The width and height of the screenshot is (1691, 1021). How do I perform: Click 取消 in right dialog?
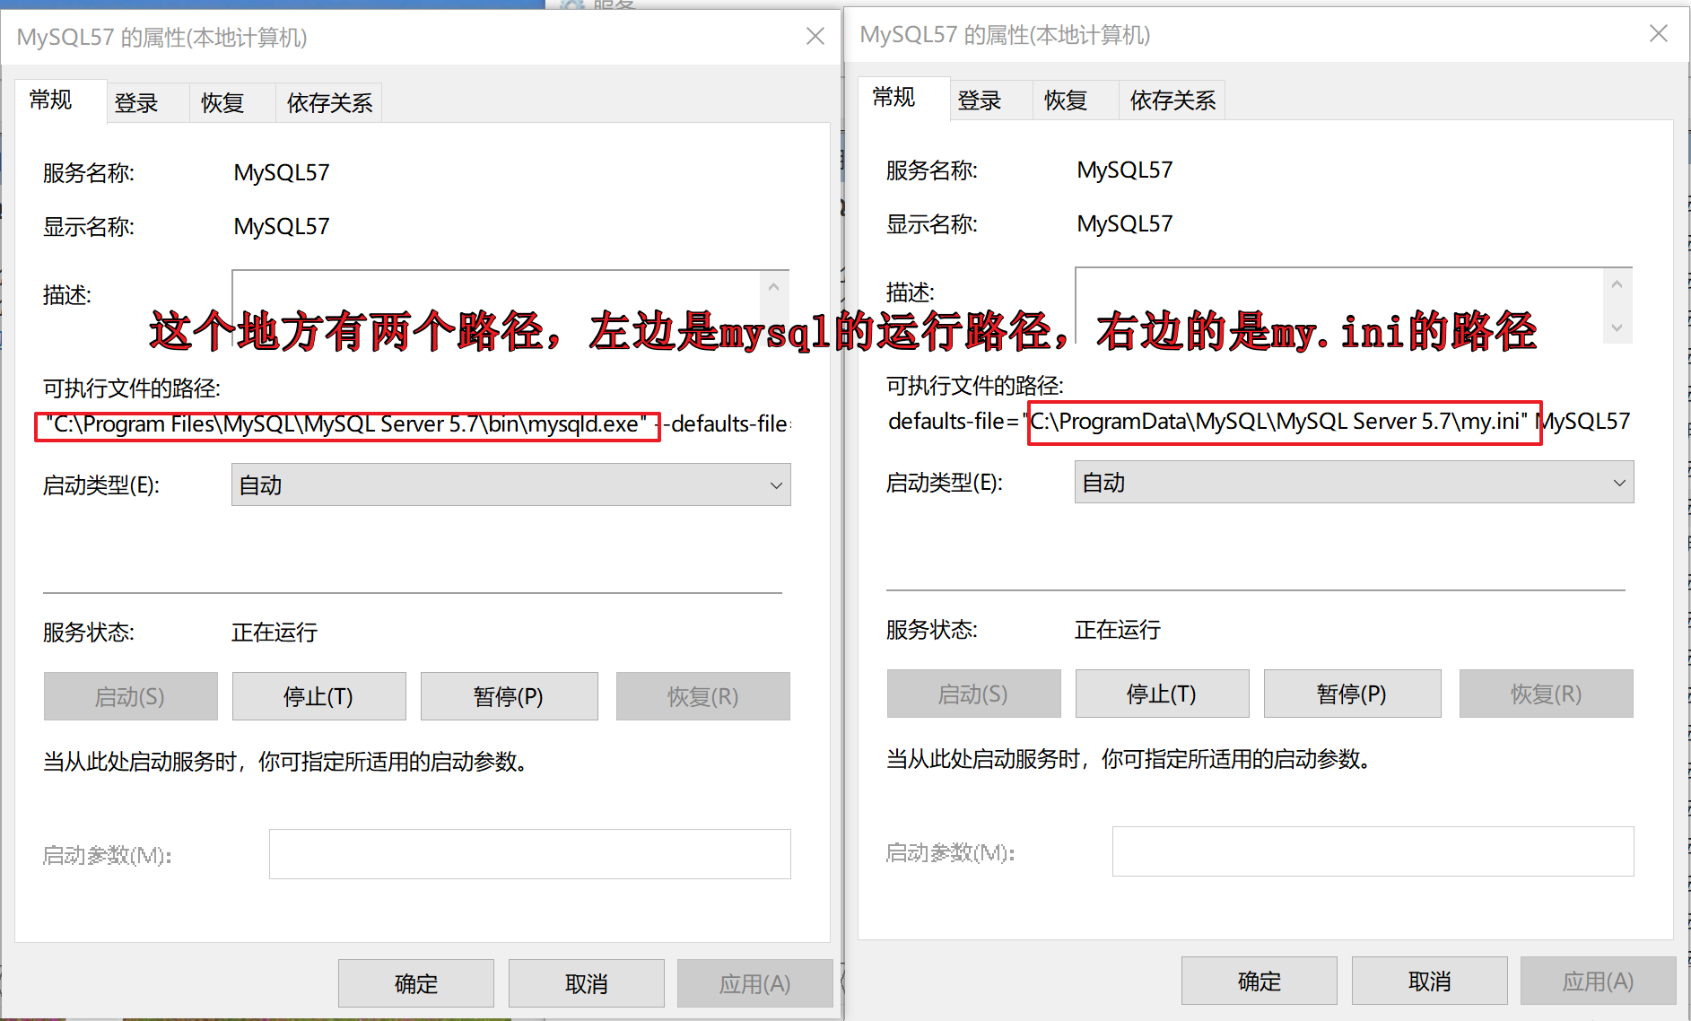coord(1430,981)
